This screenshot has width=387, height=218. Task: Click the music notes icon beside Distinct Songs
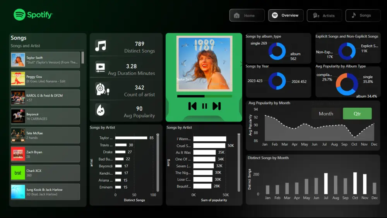click(101, 46)
